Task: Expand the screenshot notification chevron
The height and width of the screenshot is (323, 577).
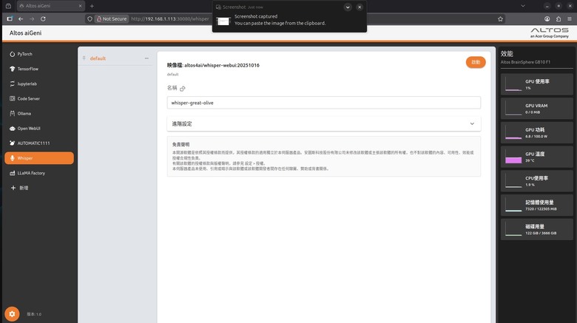Action: (348, 7)
